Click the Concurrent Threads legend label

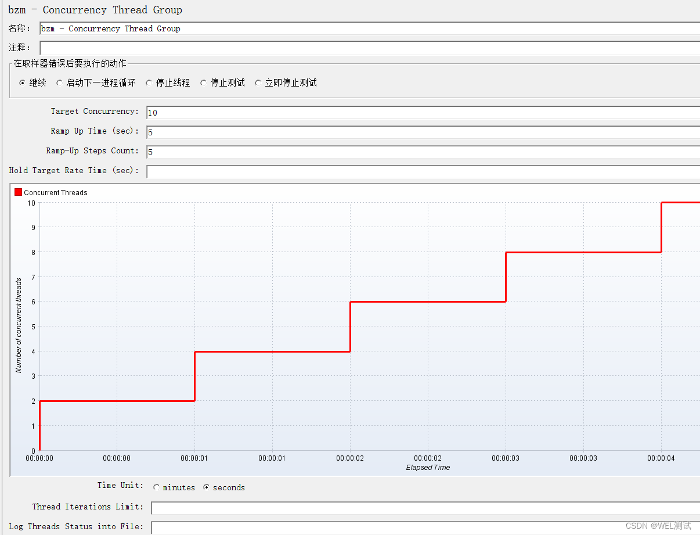tap(56, 193)
